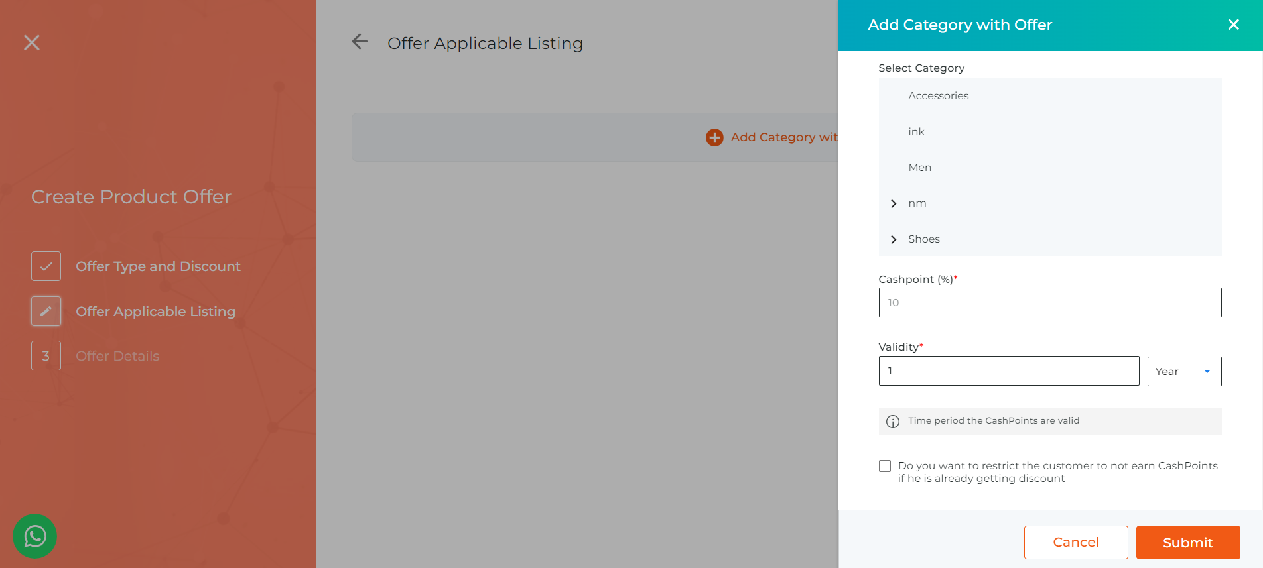
Task: Close the Add Category with Offer panel
Action: tap(1233, 25)
